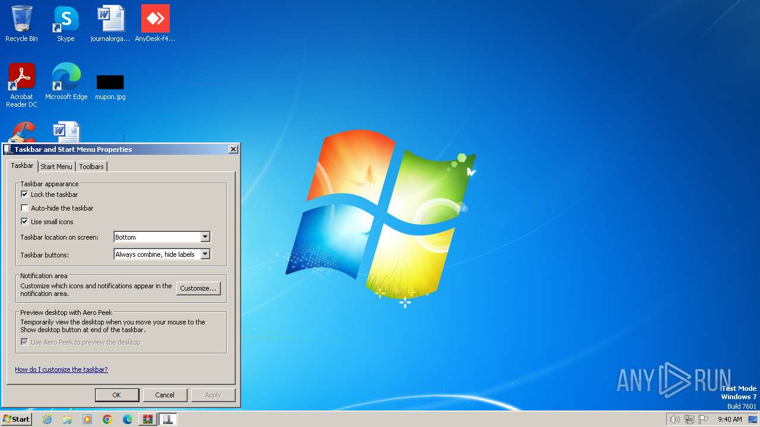Open Windows Media Player from taskbar
The width and height of the screenshot is (760, 427).
pyautogui.click(x=87, y=419)
